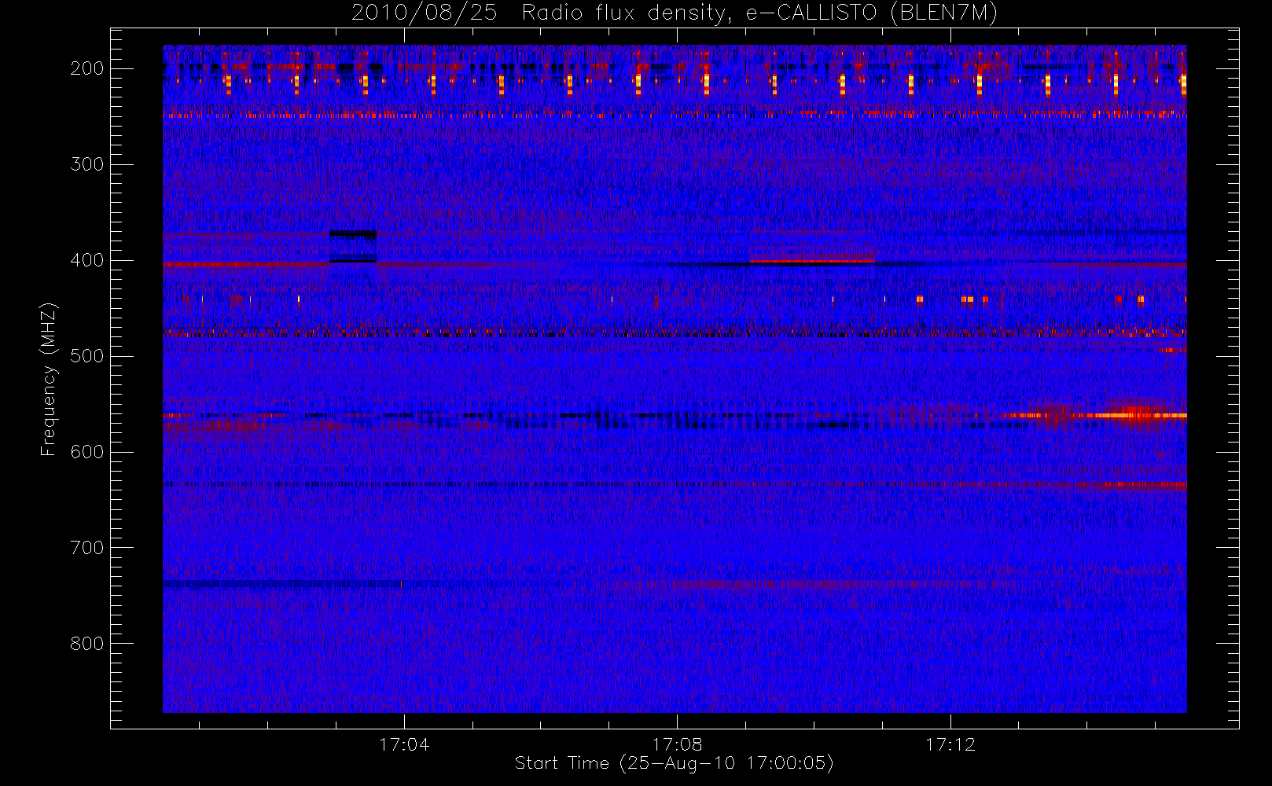Click the 17:12 time tick label
1272x786 pixels.
tap(950, 744)
